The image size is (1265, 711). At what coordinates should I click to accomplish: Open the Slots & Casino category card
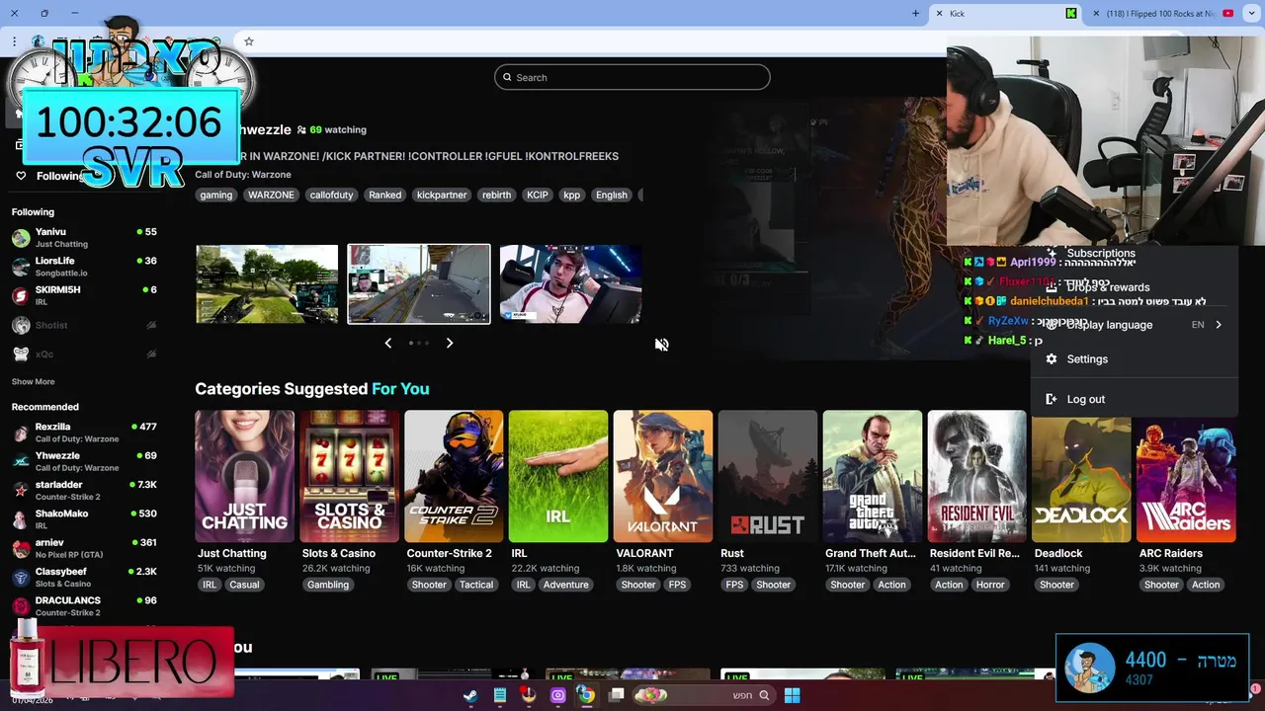click(x=349, y=476)
